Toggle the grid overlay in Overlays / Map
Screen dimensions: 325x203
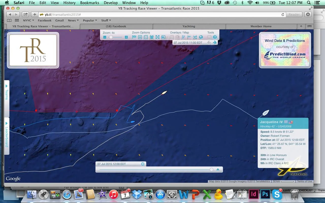point(172,37)
